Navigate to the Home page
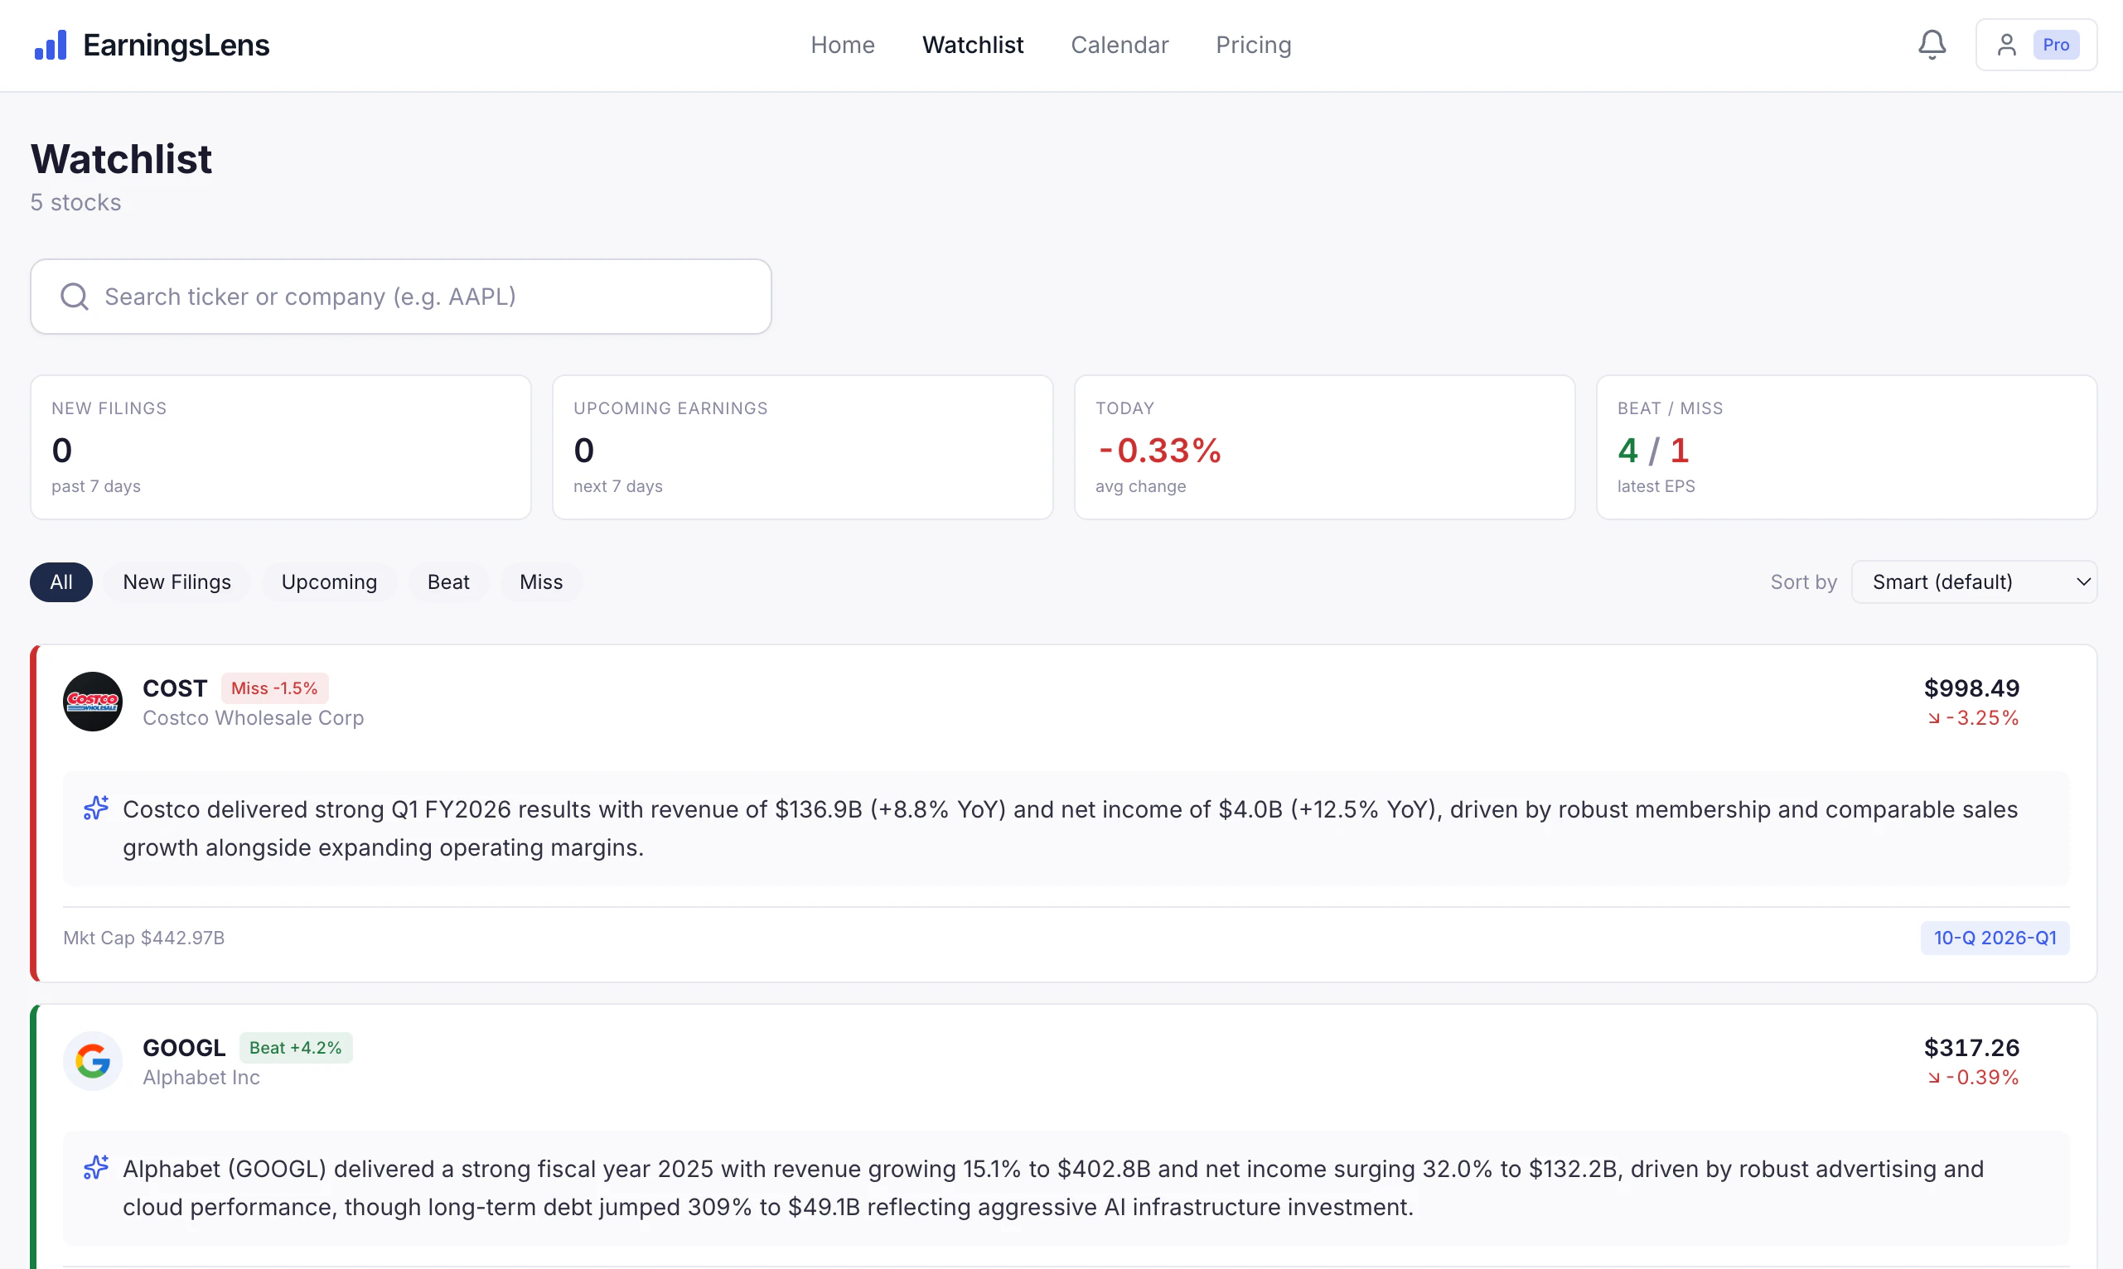This screenshot has width=2123, height=1269. pos(842,45)
